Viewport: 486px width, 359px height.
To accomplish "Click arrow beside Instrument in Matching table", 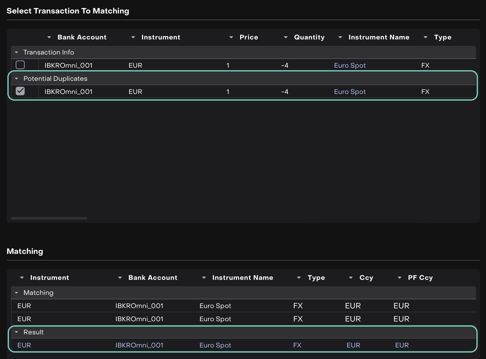I will click(x=22, y=278).
